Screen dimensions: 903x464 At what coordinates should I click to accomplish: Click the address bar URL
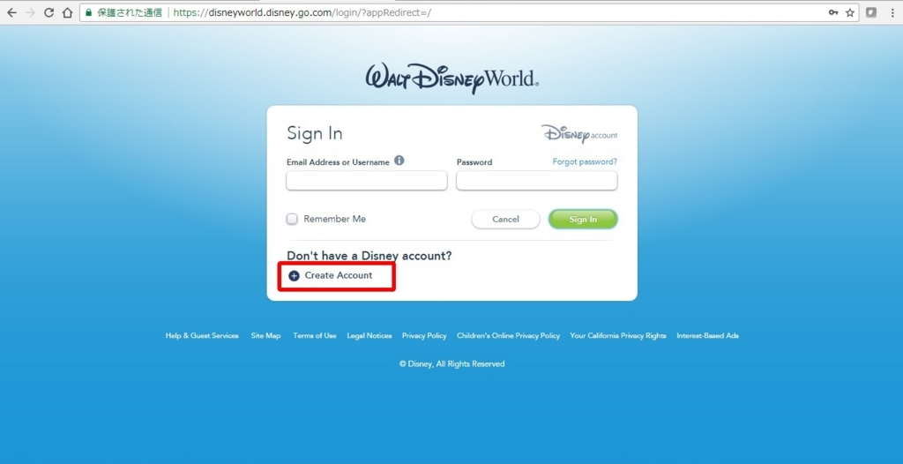point(302,12)
